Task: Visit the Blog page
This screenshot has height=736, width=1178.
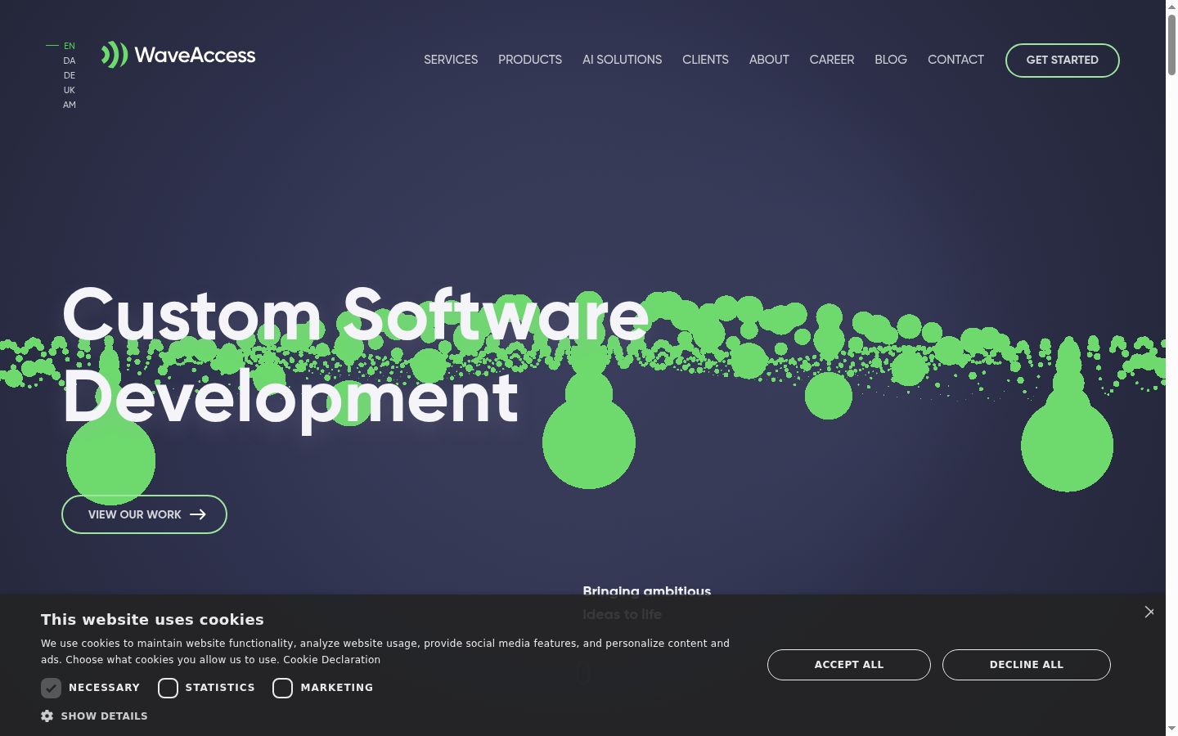Action: point(891,60)
